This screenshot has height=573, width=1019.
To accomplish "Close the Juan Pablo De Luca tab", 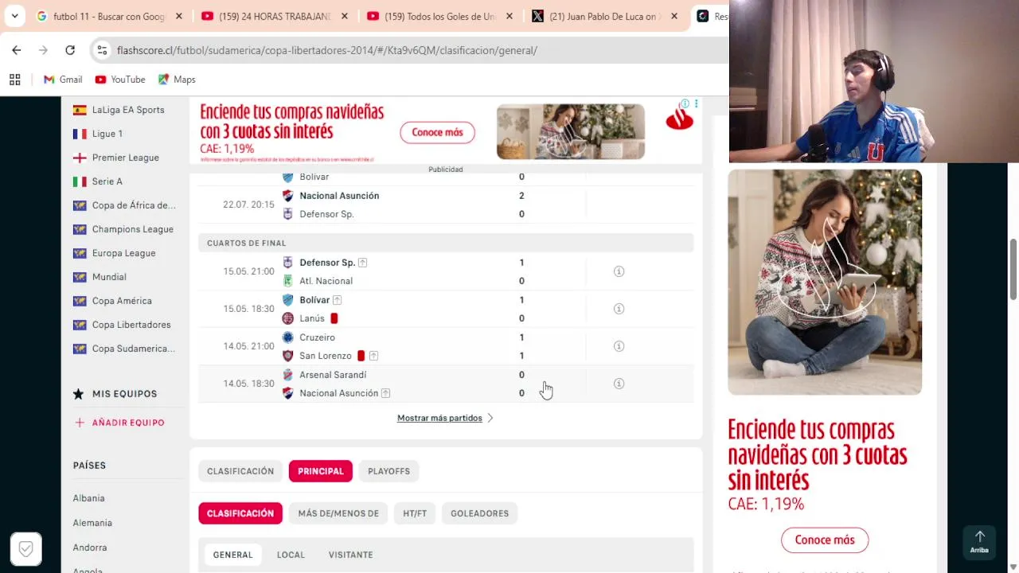I will [674, 16].
